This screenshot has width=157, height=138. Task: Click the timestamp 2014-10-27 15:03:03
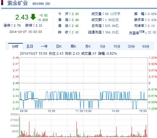click(26, 32)
